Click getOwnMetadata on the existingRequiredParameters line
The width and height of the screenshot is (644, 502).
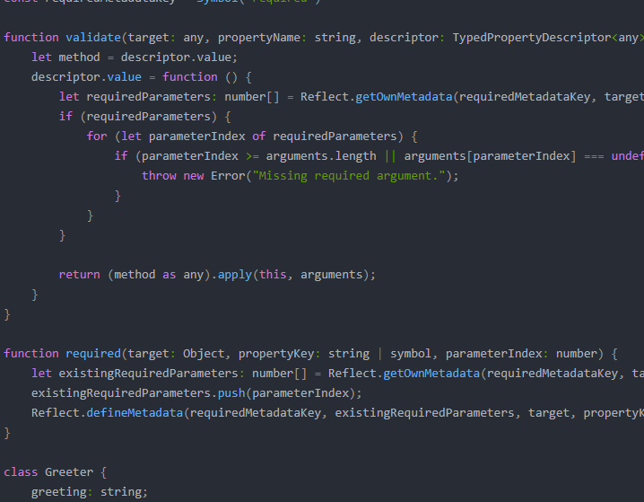coord(431,373)
